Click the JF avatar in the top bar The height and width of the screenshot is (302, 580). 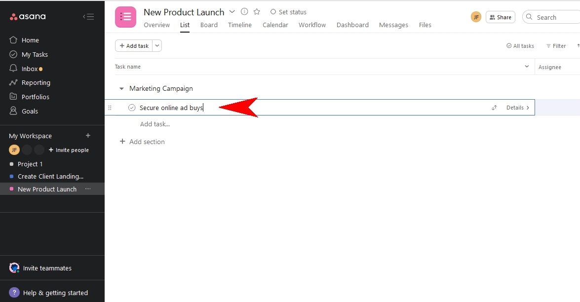pos(475,16)
